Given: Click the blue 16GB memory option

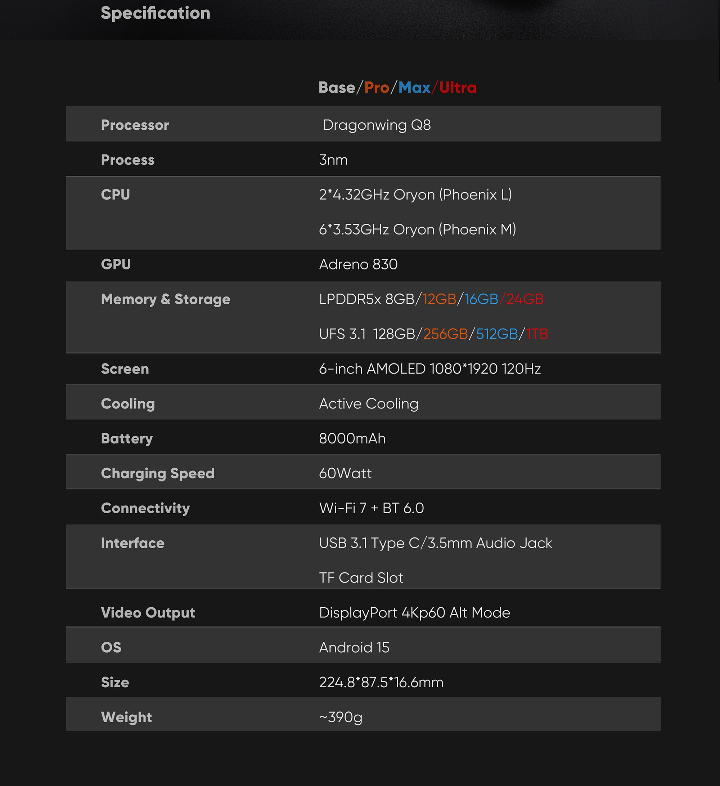Looking at the screenshot, I should [x=481, y=299].
